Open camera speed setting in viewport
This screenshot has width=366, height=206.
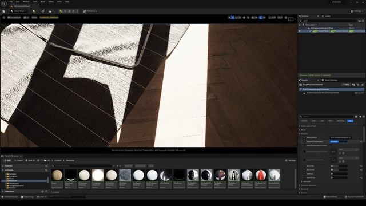tap(280, 18)
